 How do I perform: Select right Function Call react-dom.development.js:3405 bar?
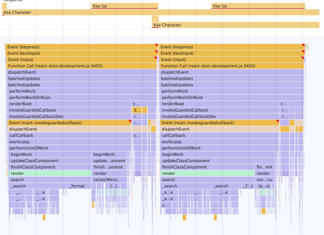[x=231, y=66]
